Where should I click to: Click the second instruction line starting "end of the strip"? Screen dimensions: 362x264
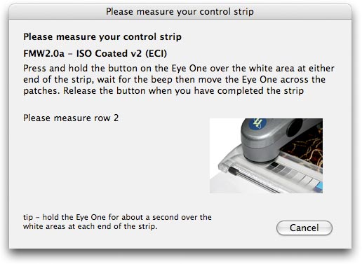point(174,80)
